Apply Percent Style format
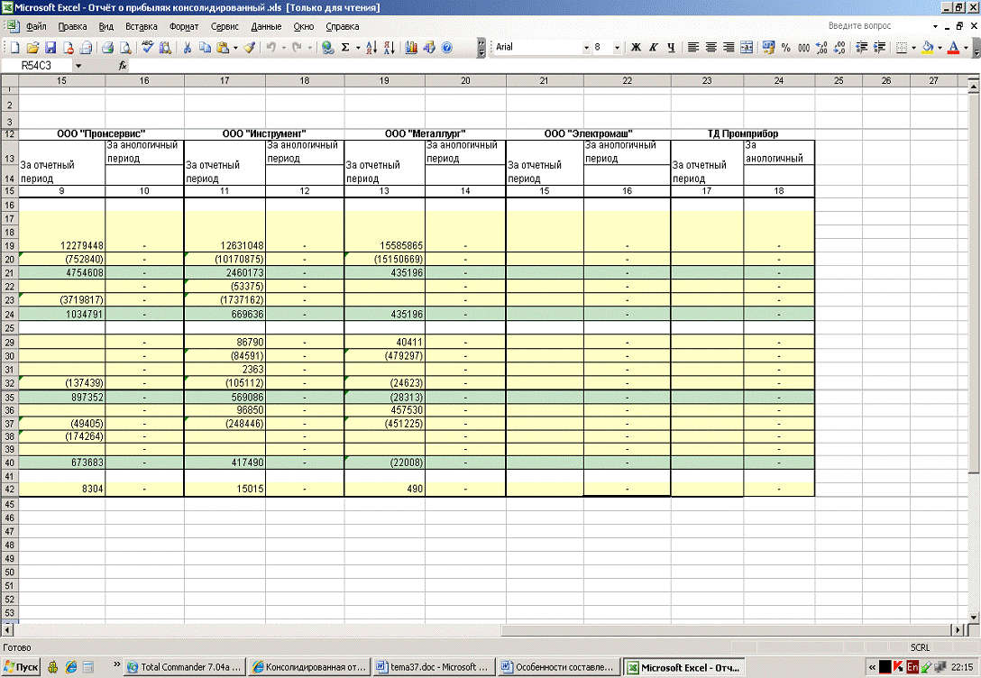 785,47
